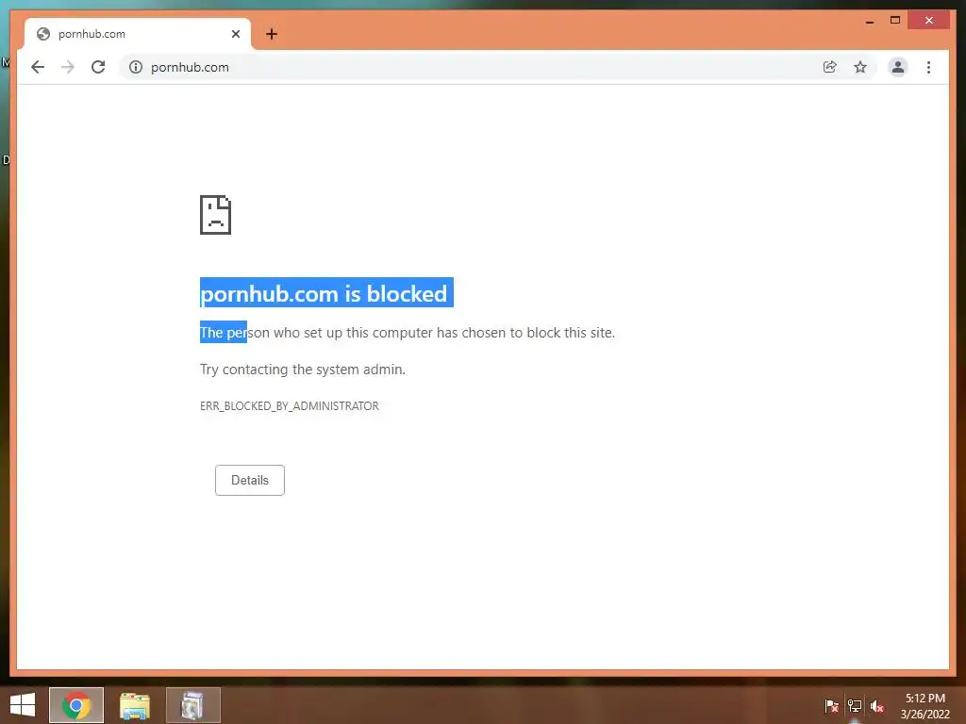Click the forward navigation arrow
This screenshot has height=724, width=966.
(x=68, y=67)
